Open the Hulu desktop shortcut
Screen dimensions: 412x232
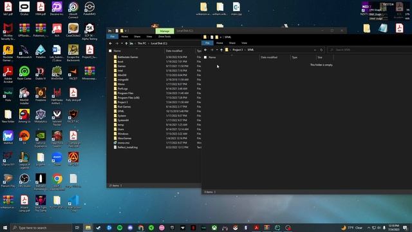click(8, 95)
